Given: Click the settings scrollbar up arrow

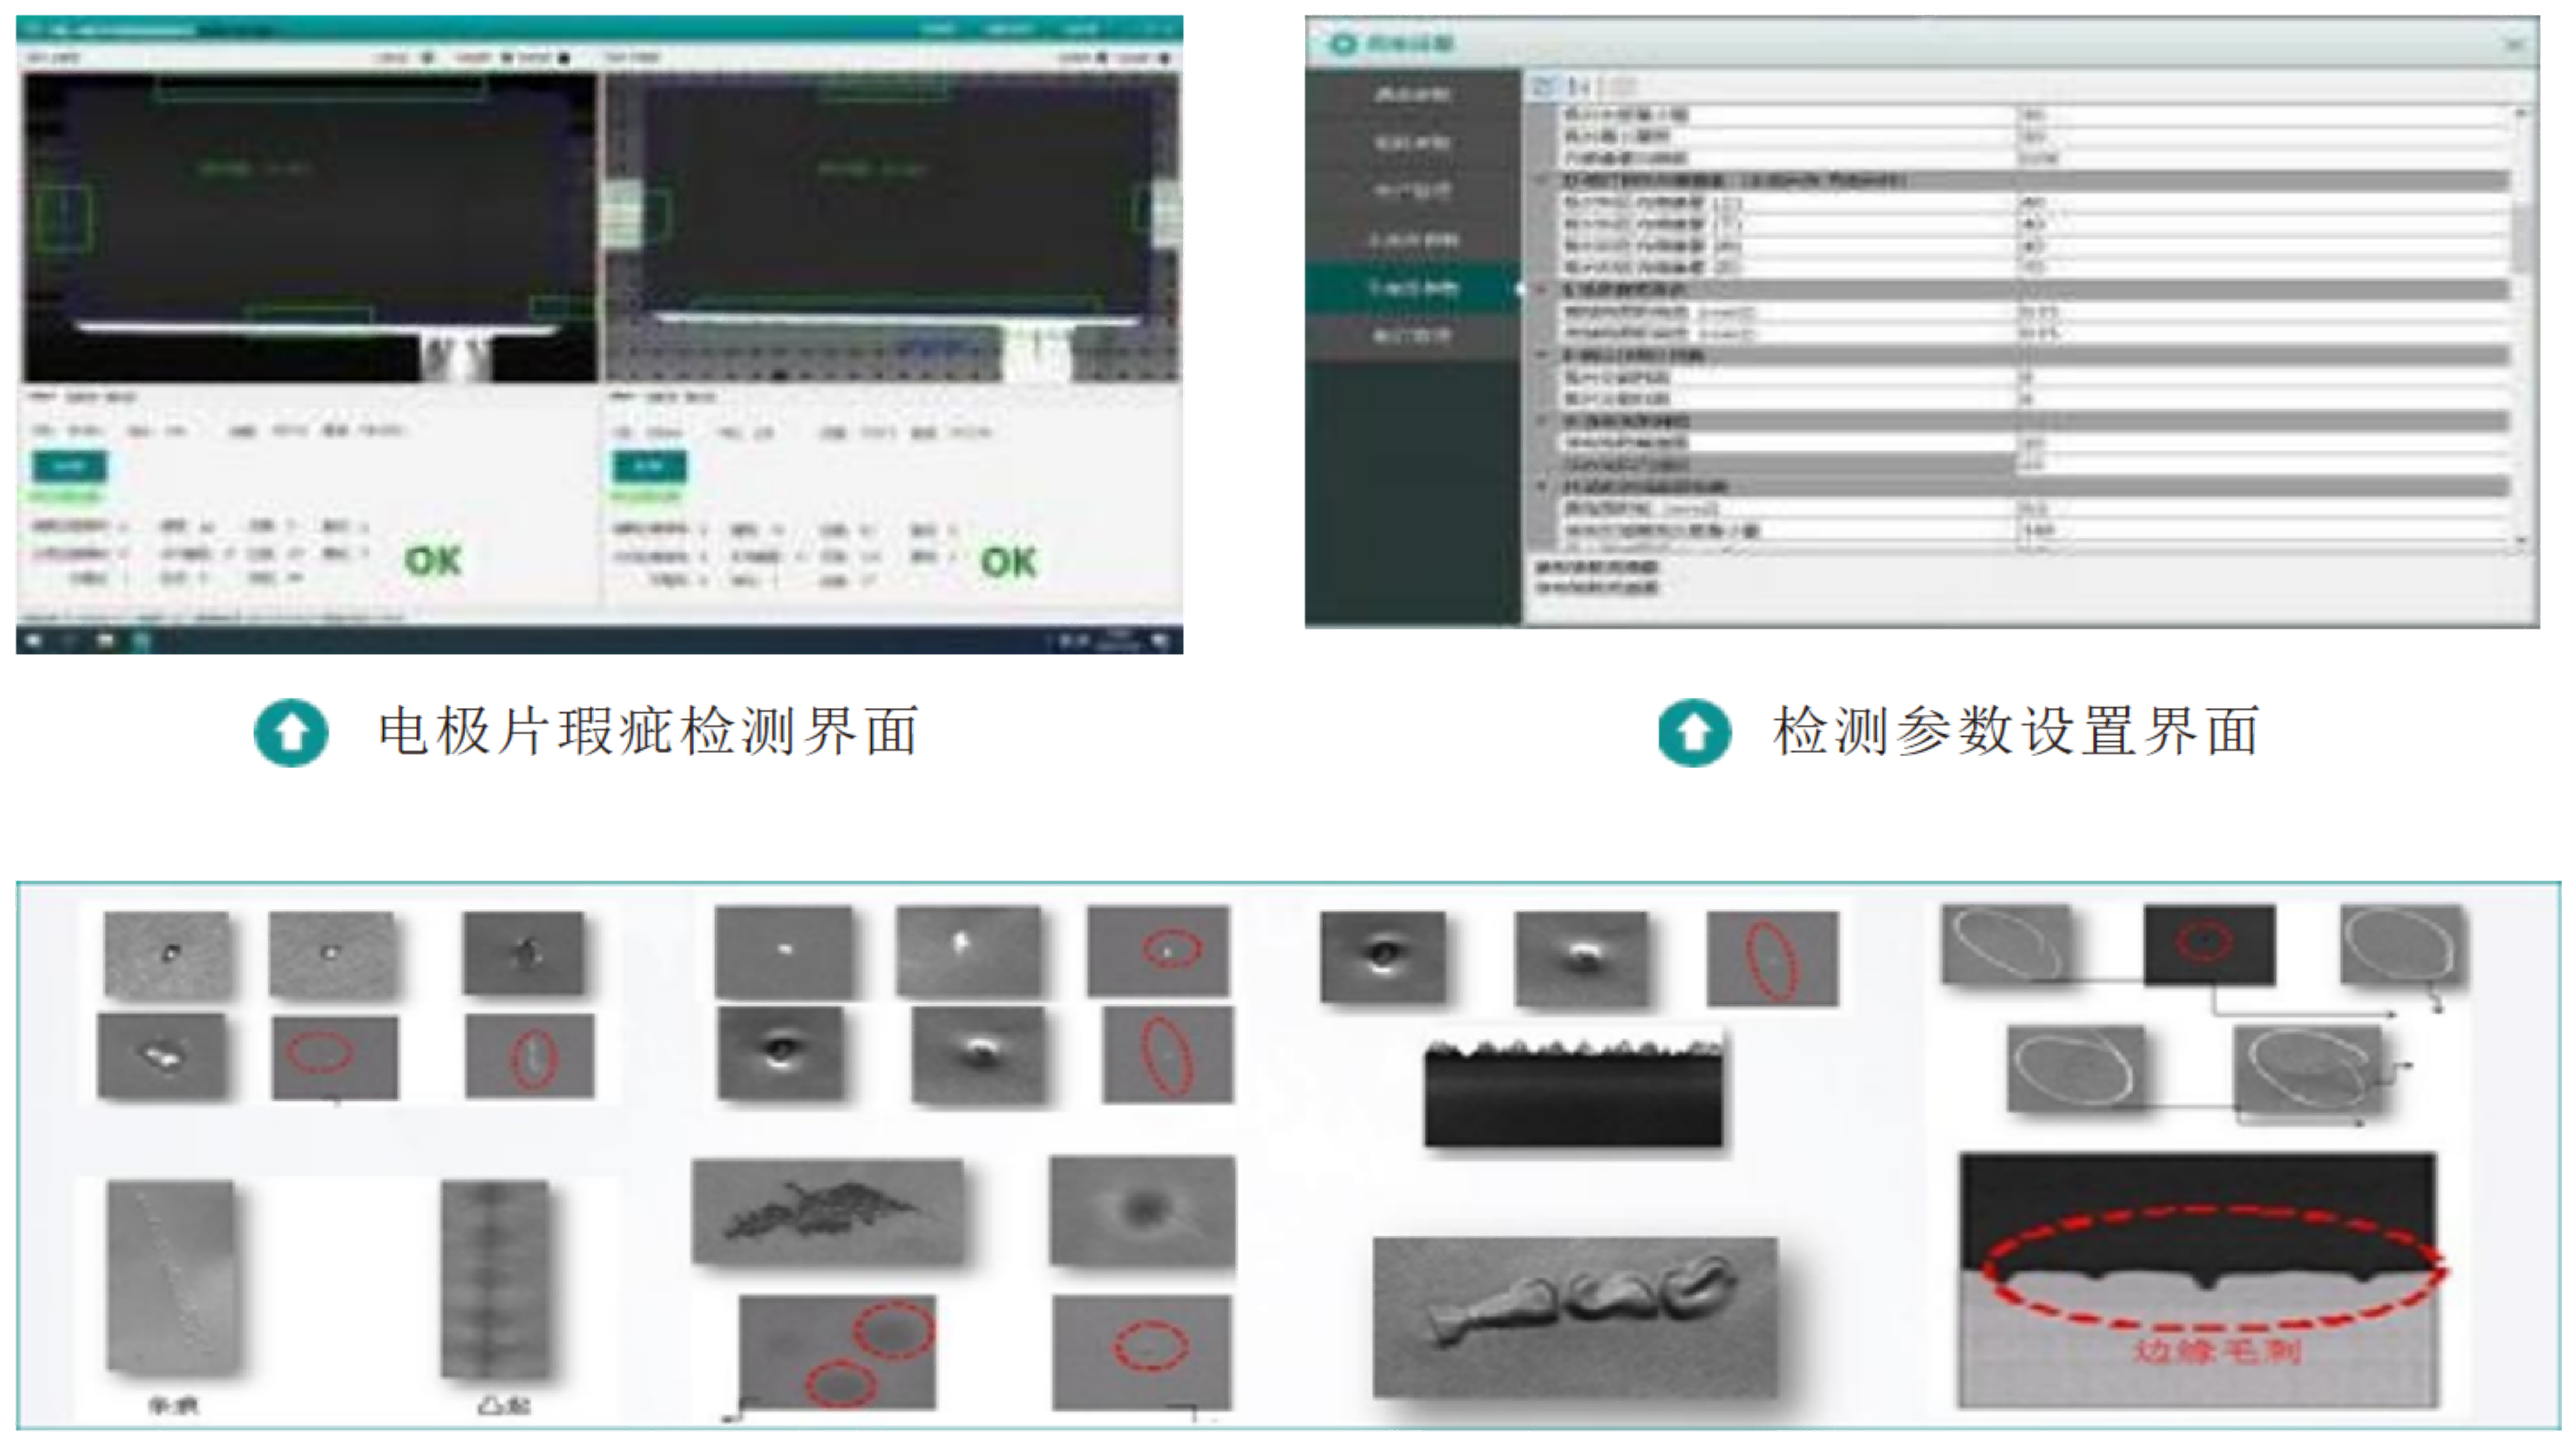Looking at the screenshot, I should click(2521, 114).
